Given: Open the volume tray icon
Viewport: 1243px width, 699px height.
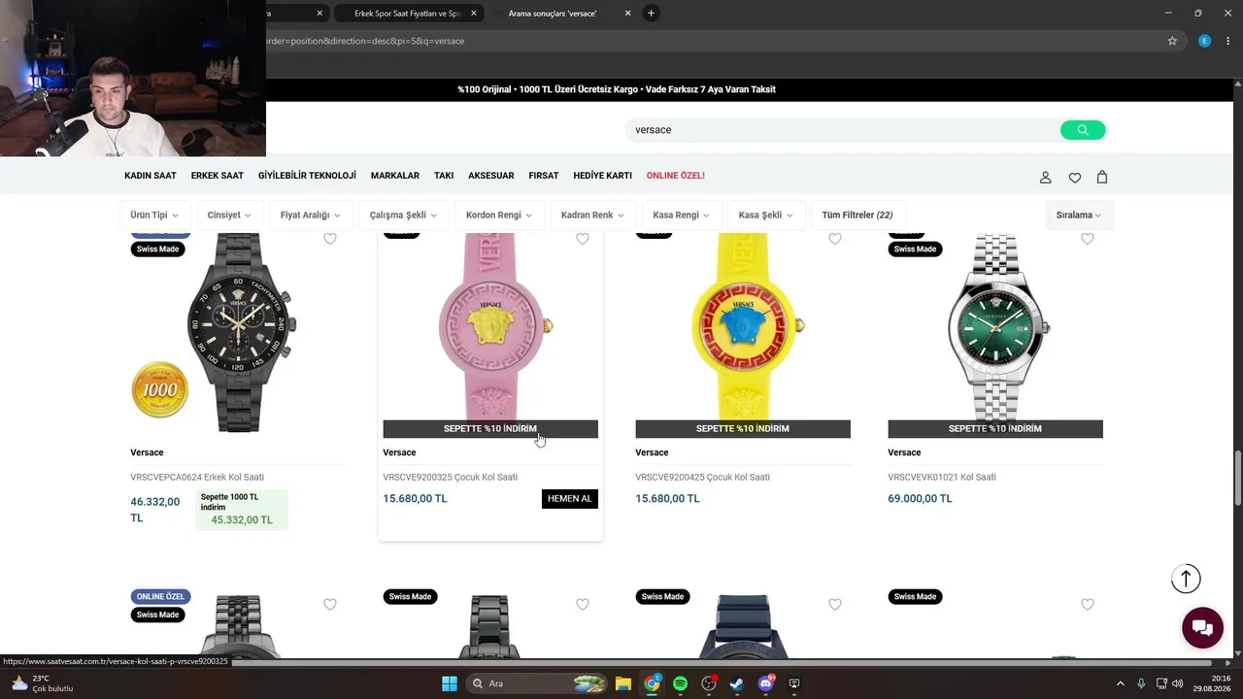Looking at the screenshot, I should click(x=1176, y=683).
